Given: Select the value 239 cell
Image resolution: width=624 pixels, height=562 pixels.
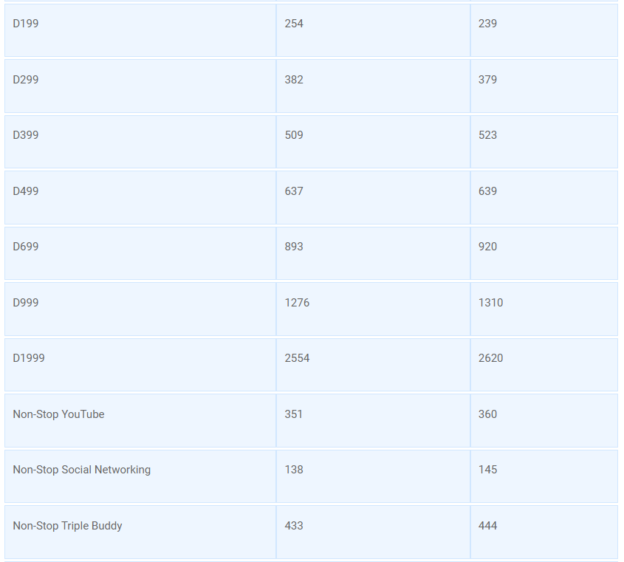Looking at the screenshot, I should click(x=544, y=30).
